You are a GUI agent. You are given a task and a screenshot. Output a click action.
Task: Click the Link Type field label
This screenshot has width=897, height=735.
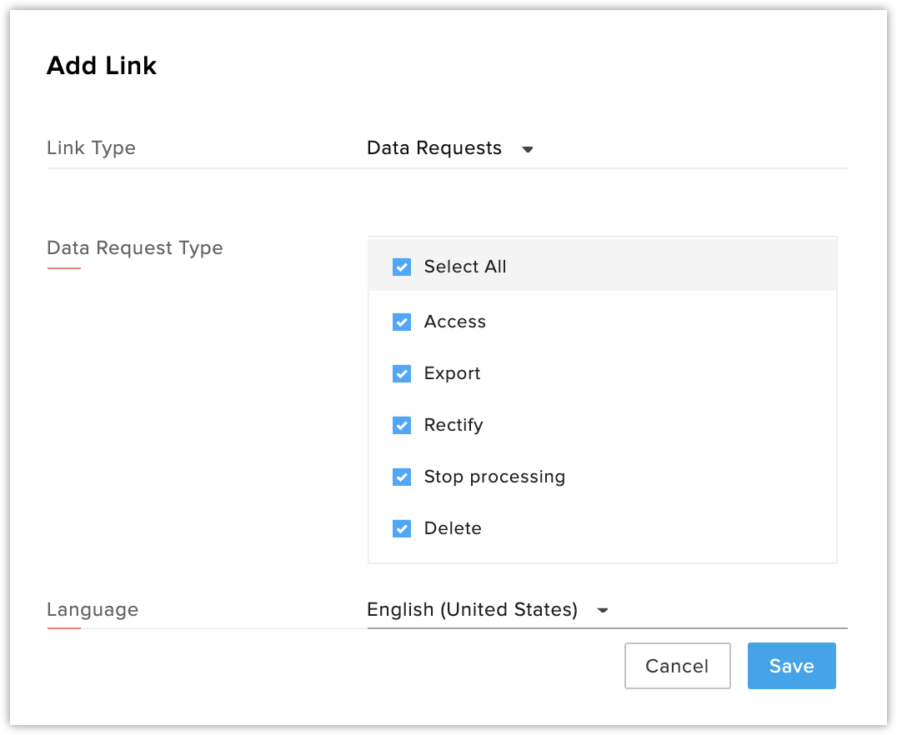pyautogui.click(x=91, y=147)
